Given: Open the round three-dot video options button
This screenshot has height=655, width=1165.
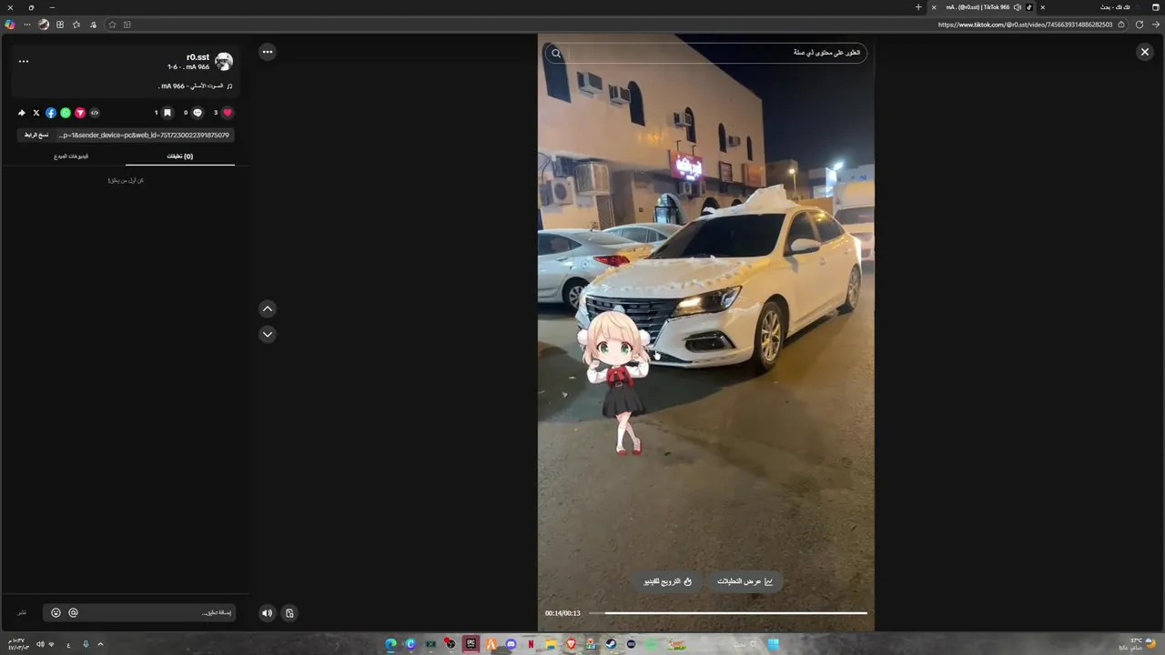Looking at the screenshot, I should pyautogui.click(x=268, y=52).
